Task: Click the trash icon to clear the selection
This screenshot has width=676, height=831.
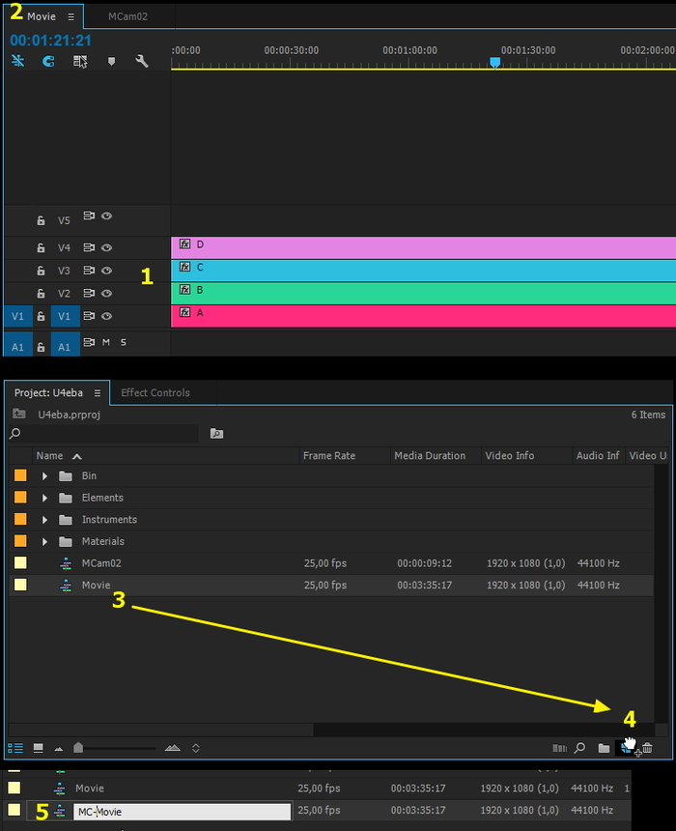Action: click(647, 748)
